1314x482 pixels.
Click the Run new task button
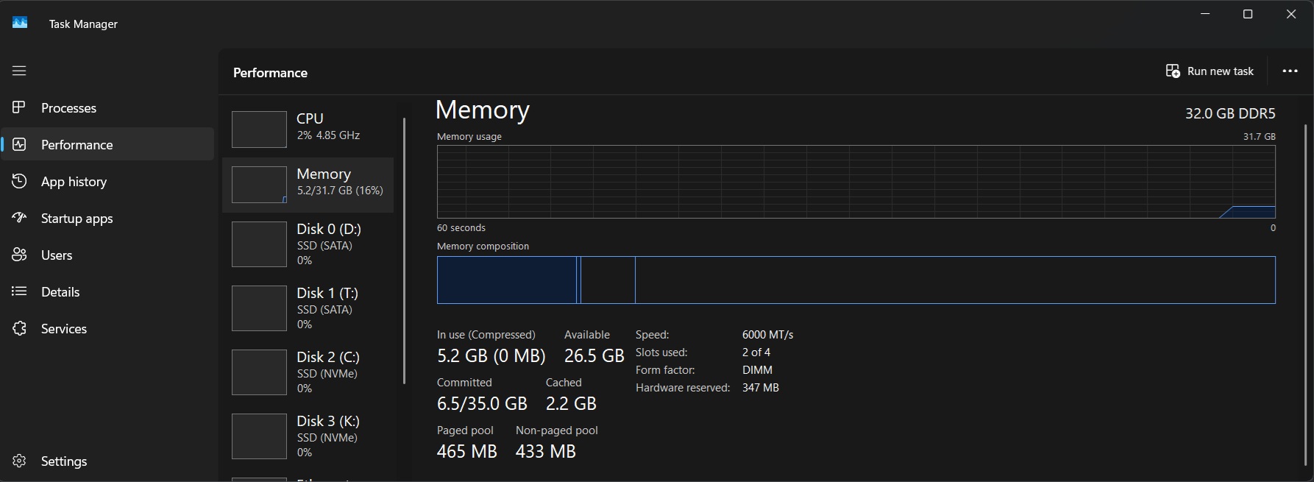coord(1210,71)
